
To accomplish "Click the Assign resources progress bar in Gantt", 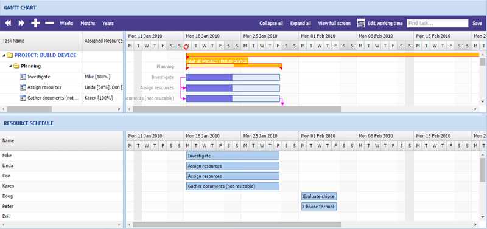I will coord(233,88).
